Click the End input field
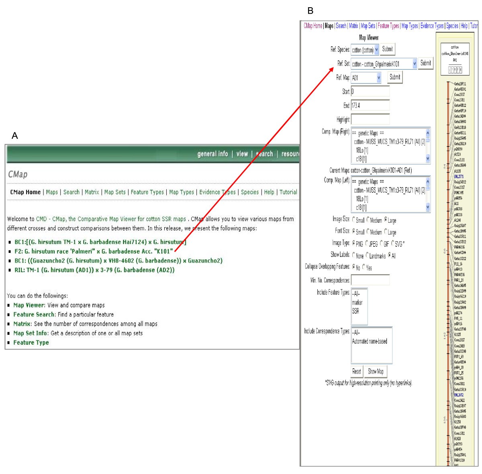This screenshot has width=482, height=474. 370,106
